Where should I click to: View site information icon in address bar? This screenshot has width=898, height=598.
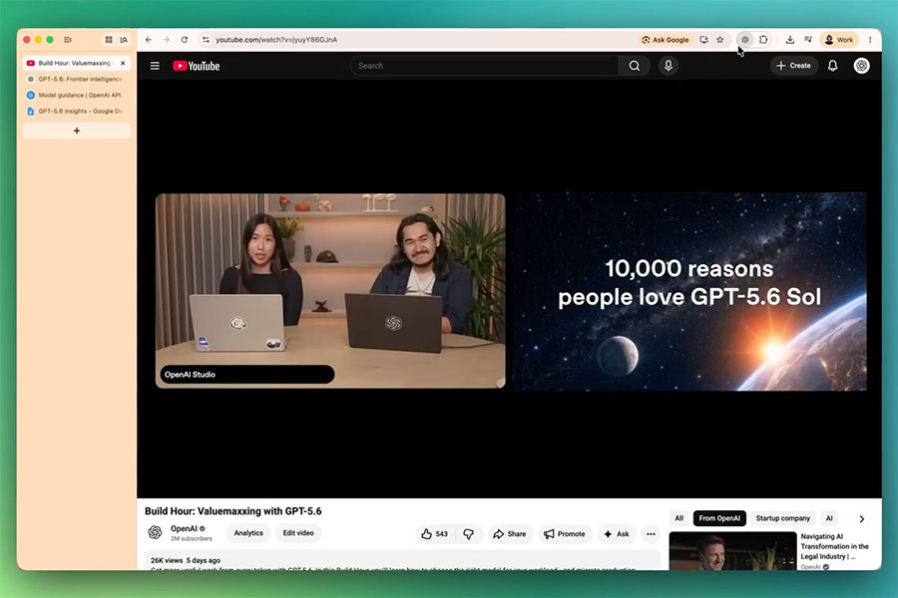pyautogui.click(x=206, y=40)
